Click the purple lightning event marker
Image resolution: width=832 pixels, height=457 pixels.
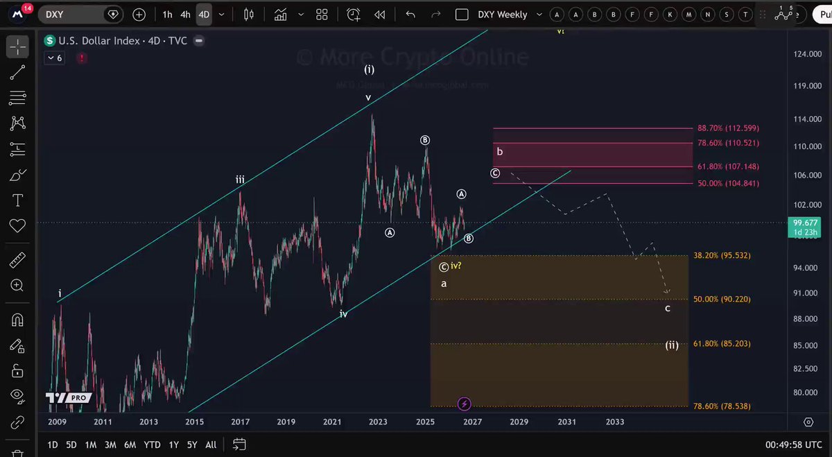click(465, 404)
